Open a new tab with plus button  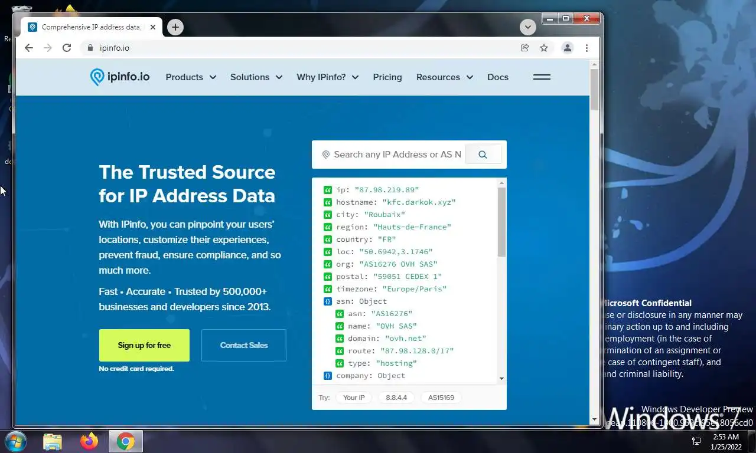175,27
